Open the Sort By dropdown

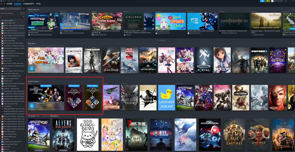pyautogui.click(x=54, y=116)
